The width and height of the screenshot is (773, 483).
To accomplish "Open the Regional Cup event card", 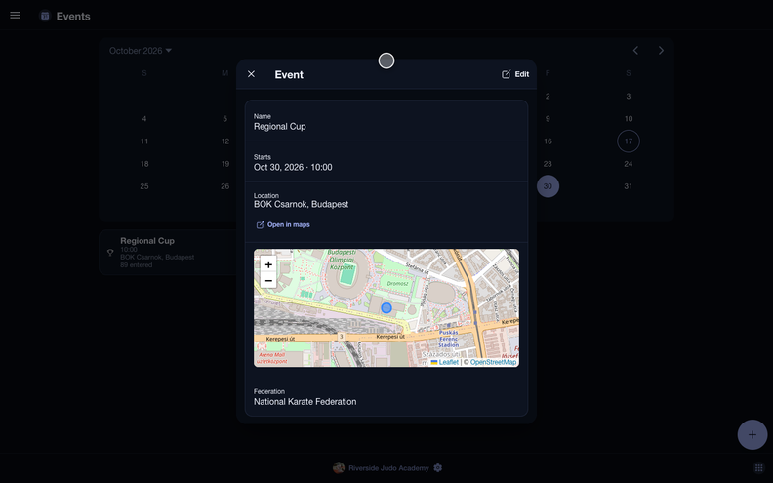I will point(168,253).
